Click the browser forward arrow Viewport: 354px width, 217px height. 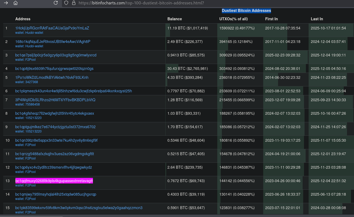pos(6,3)
